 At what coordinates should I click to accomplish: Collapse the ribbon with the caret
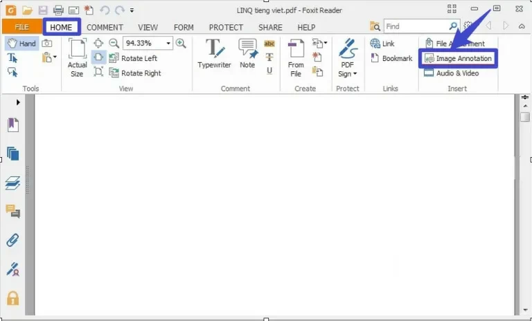tap(522, 26)
